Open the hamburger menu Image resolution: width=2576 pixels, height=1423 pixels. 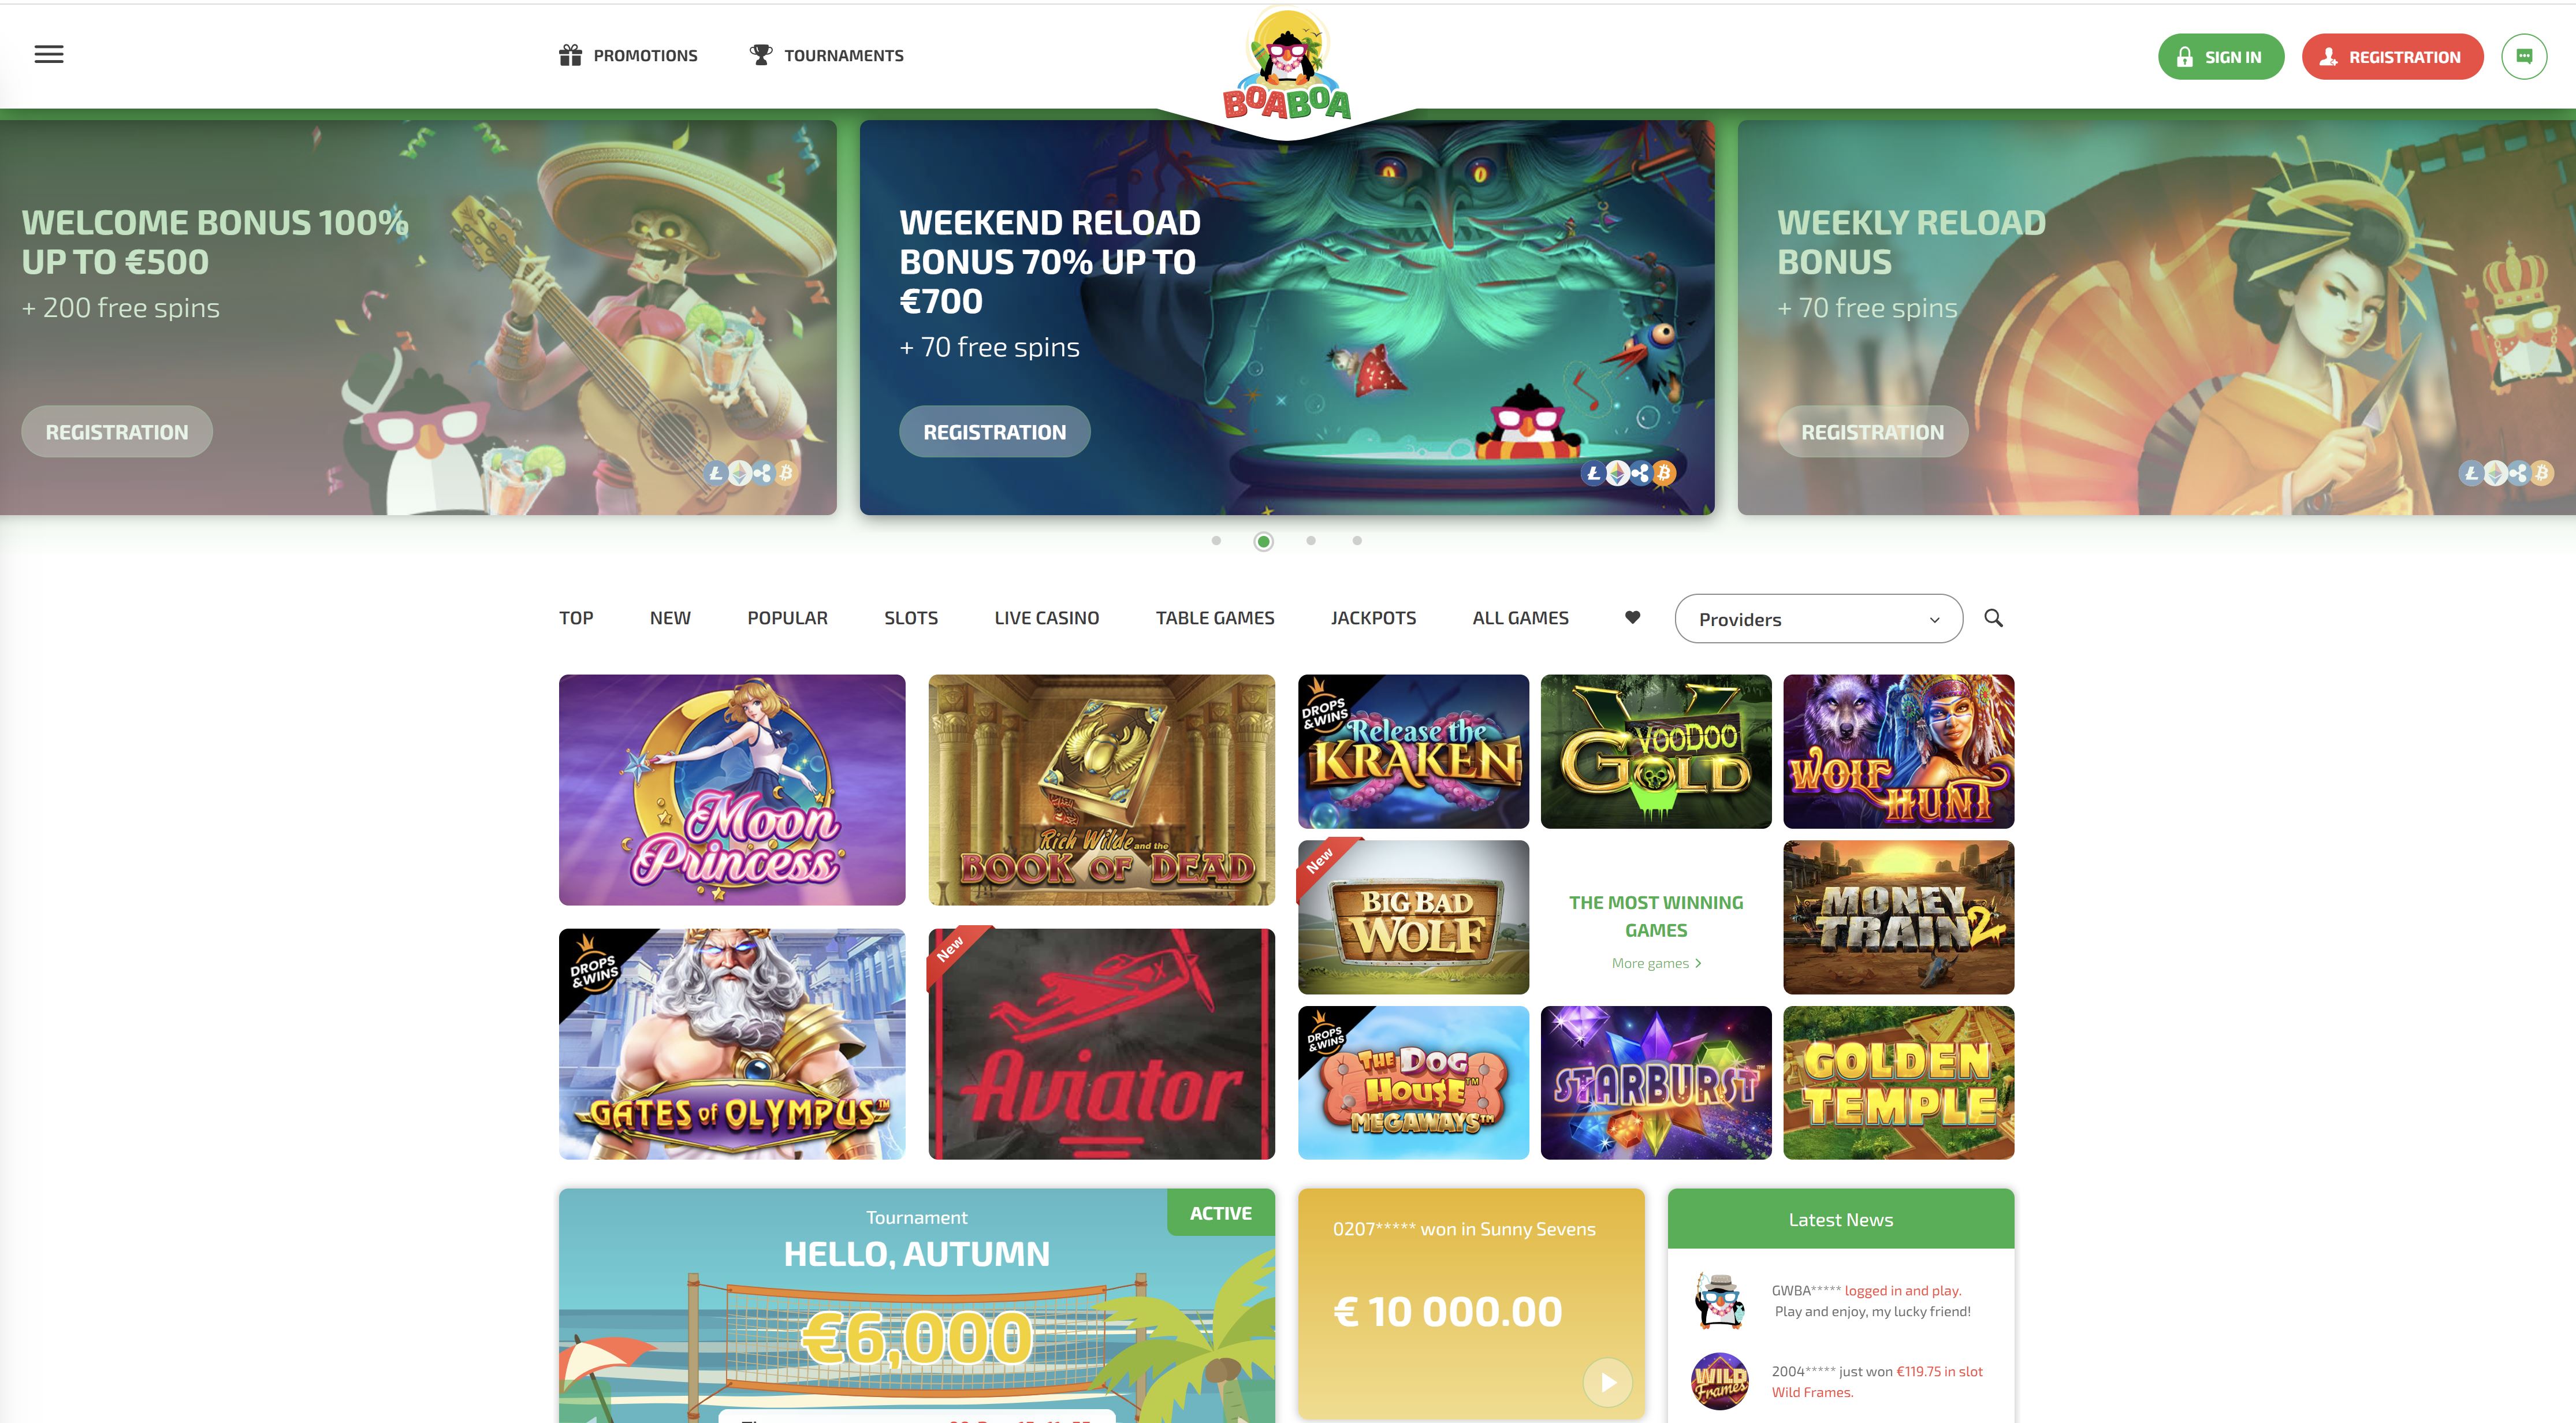pyautogui.click(x=49, y=55)
